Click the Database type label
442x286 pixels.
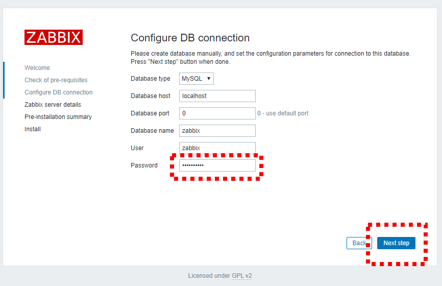(151, 79)
